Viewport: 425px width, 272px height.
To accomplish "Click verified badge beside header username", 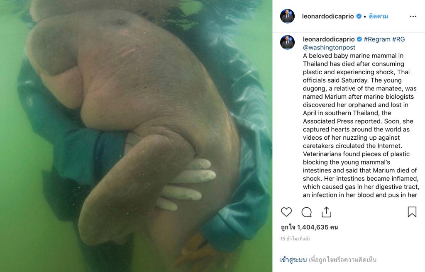I will pos(359,16).
